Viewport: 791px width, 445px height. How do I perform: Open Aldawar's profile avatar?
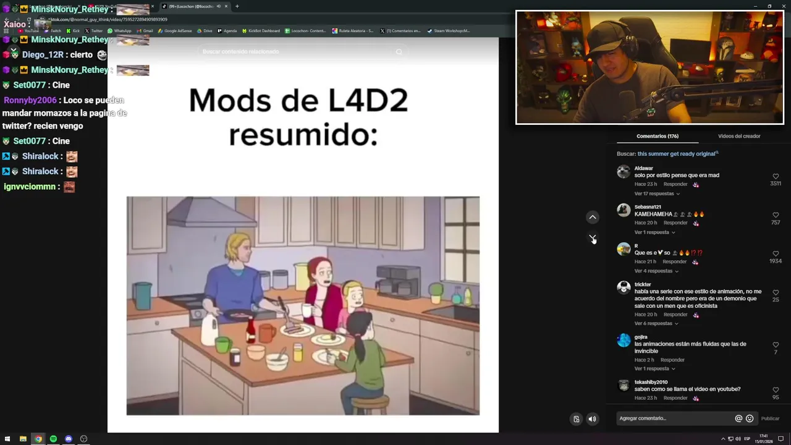624,172
